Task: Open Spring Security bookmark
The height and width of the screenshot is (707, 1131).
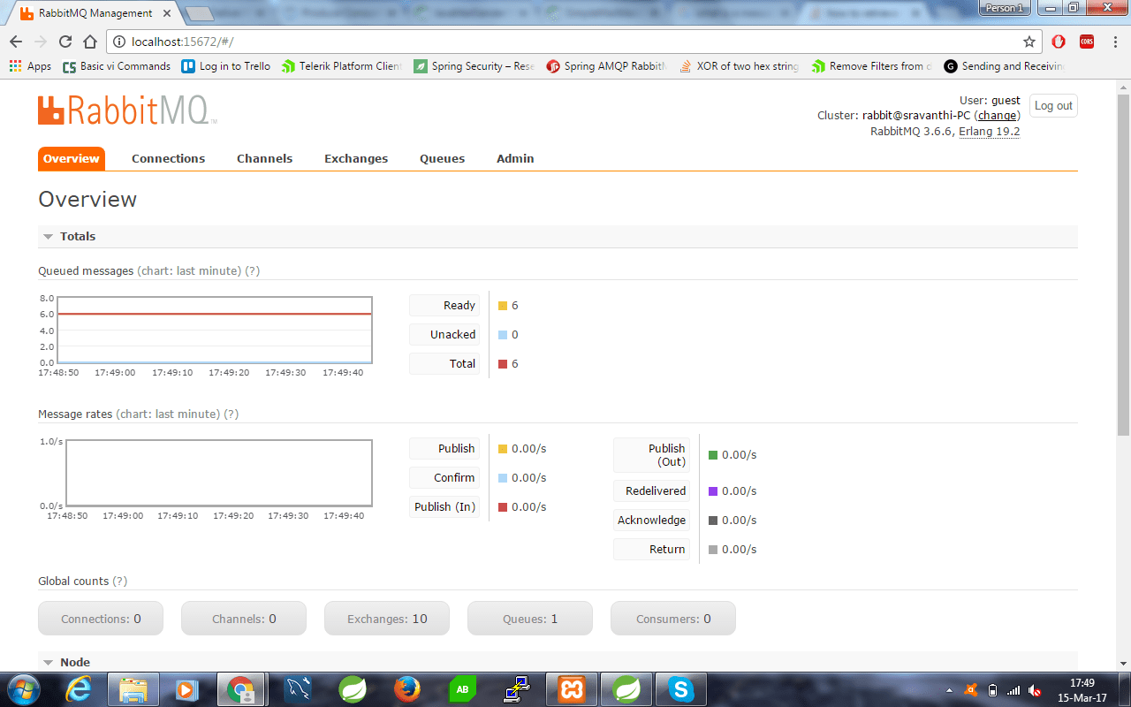Action: (474, 66)
